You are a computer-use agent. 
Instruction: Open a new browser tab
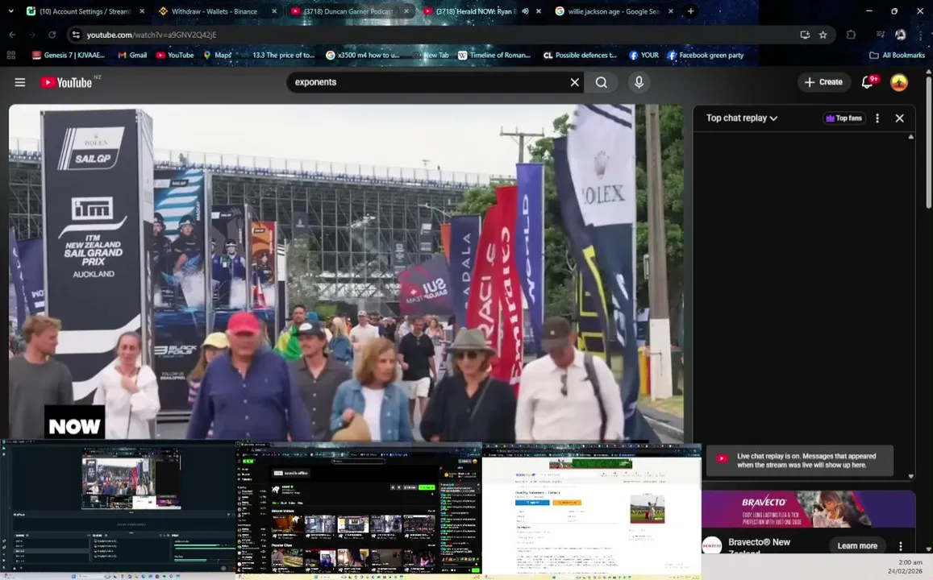click(690, 11)
